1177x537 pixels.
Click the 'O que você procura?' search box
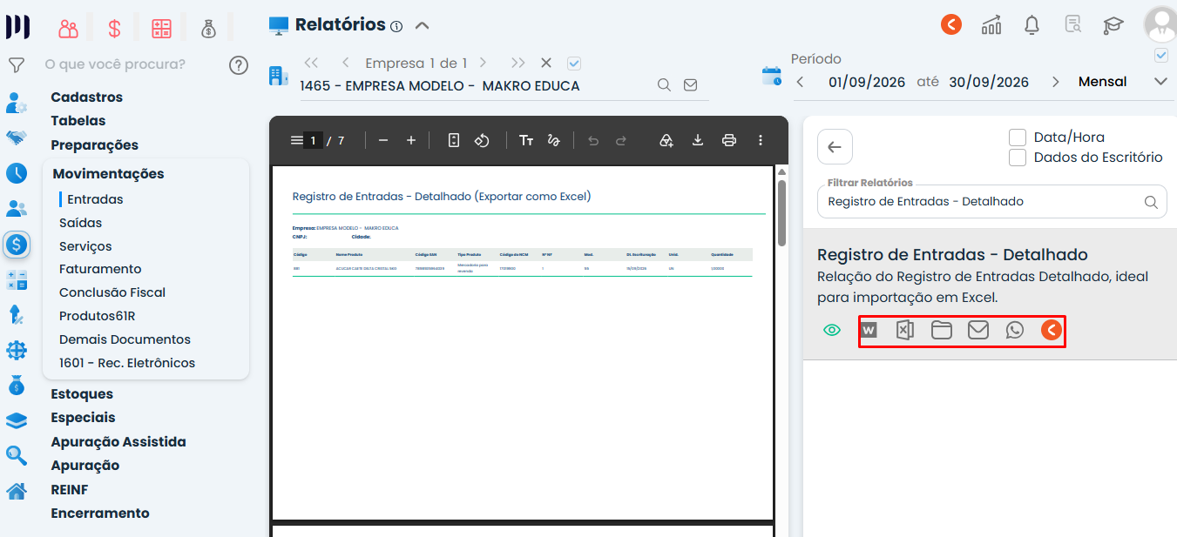[x=115, y=64]
